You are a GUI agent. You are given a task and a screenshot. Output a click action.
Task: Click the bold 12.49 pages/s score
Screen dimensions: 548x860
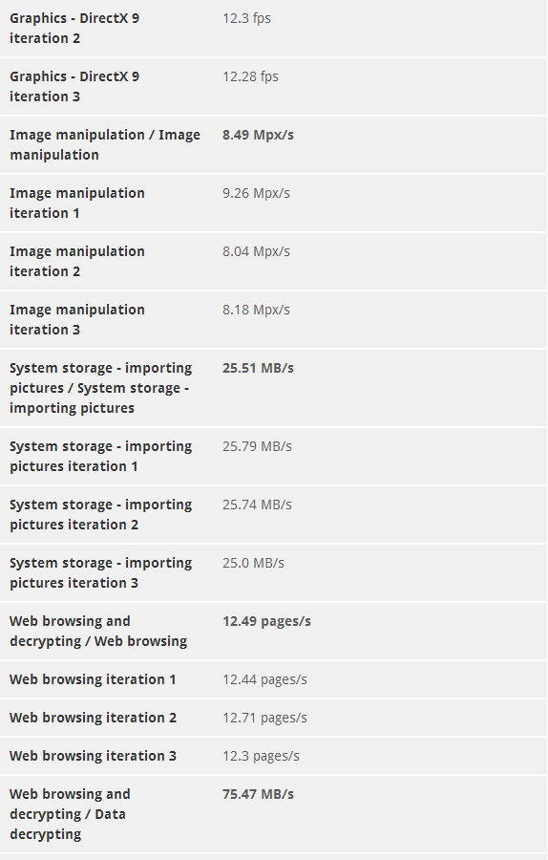point(267,621)
